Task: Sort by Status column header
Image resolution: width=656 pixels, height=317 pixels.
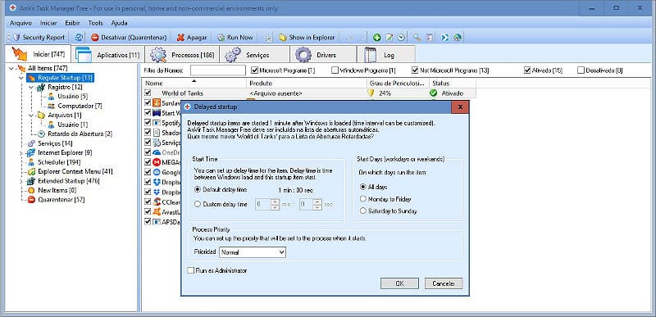Action: [x=453, y=84]
